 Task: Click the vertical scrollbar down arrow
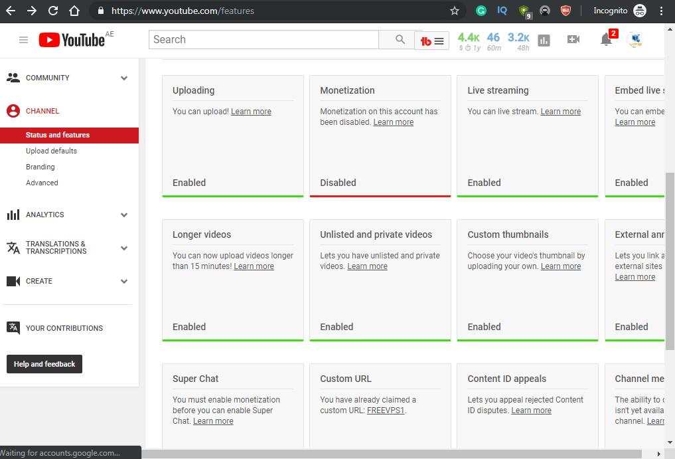[670, 442]
